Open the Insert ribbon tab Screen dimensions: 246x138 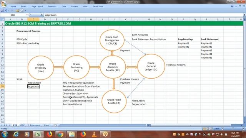[23, 7]
